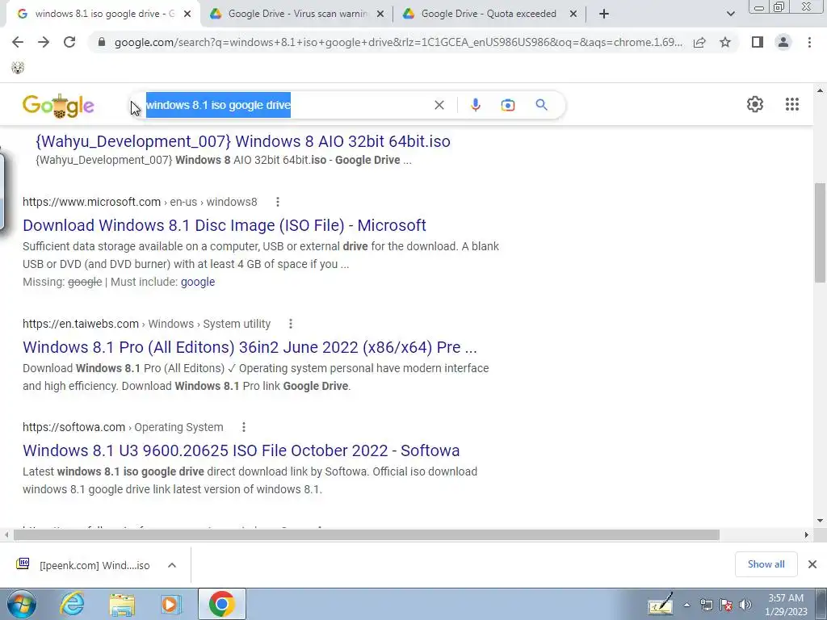Search by image with camera icon
Screen dimensions: 827x620
point(508,105)
